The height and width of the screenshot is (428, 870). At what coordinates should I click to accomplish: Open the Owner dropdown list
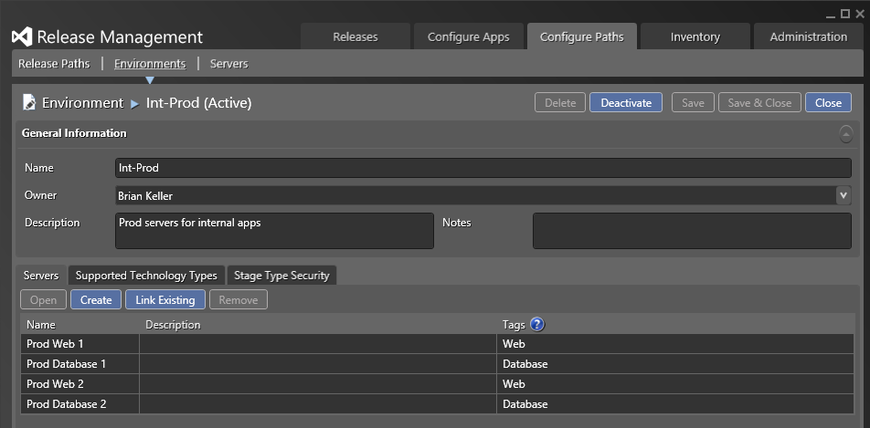(843, 195)
